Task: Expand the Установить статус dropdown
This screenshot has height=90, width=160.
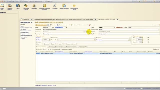Action: point(83,25)
